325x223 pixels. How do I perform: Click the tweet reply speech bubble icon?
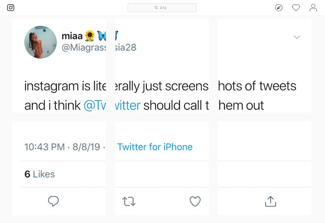[x=53, y=201]
